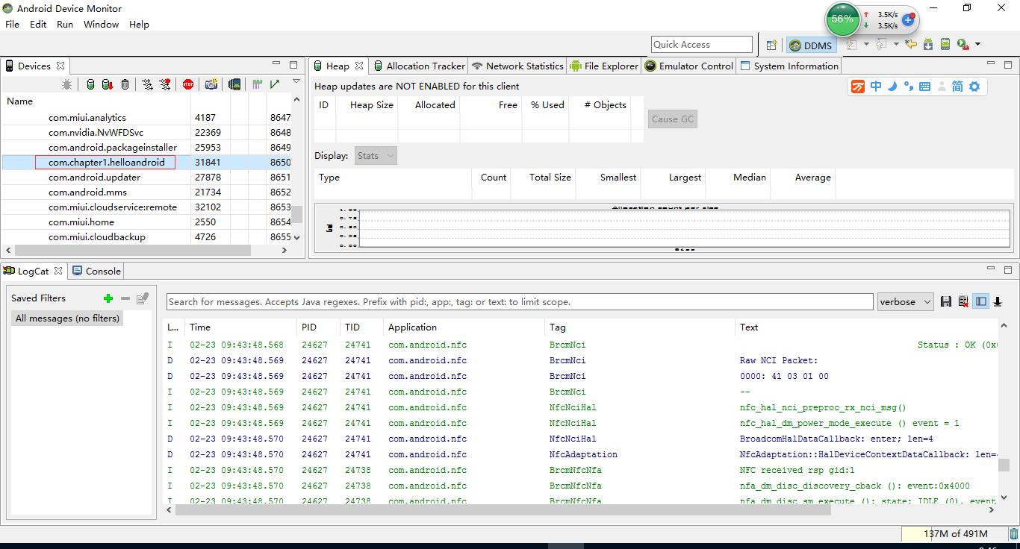Toggle IME punctuation mode icon
This screenshot has height=549, width=1020.
click(x=909, y=87)
